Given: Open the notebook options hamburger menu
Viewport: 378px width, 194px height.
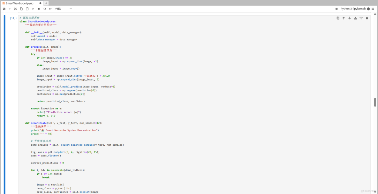Looking at the screenshot, I should click(x=373, y=9).
